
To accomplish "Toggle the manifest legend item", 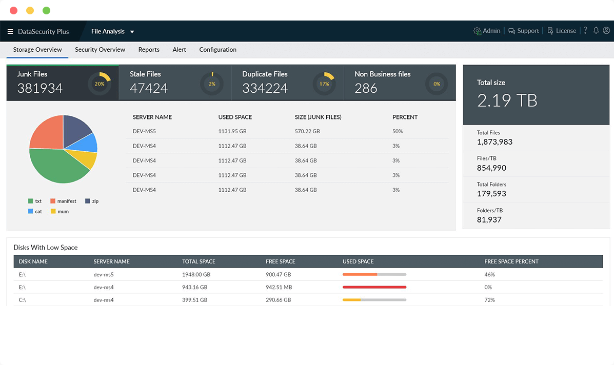I will (63, 201).
